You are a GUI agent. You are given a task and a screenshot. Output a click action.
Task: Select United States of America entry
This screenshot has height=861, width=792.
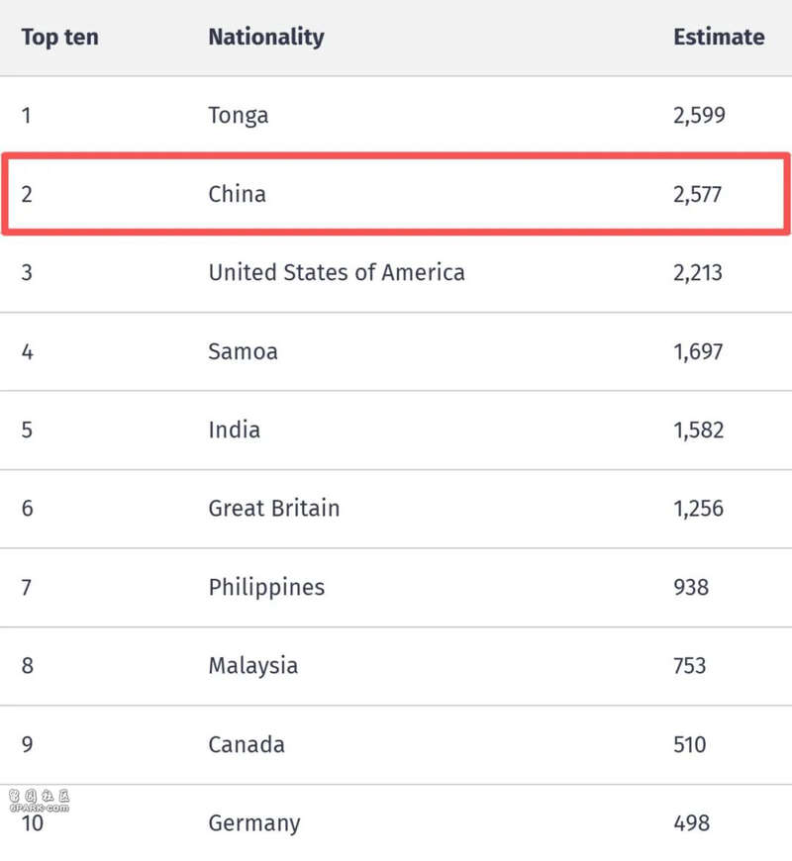pos(337,272)
